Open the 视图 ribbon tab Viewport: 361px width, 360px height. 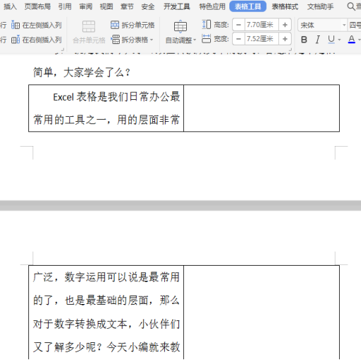click(x=106, y=6)
